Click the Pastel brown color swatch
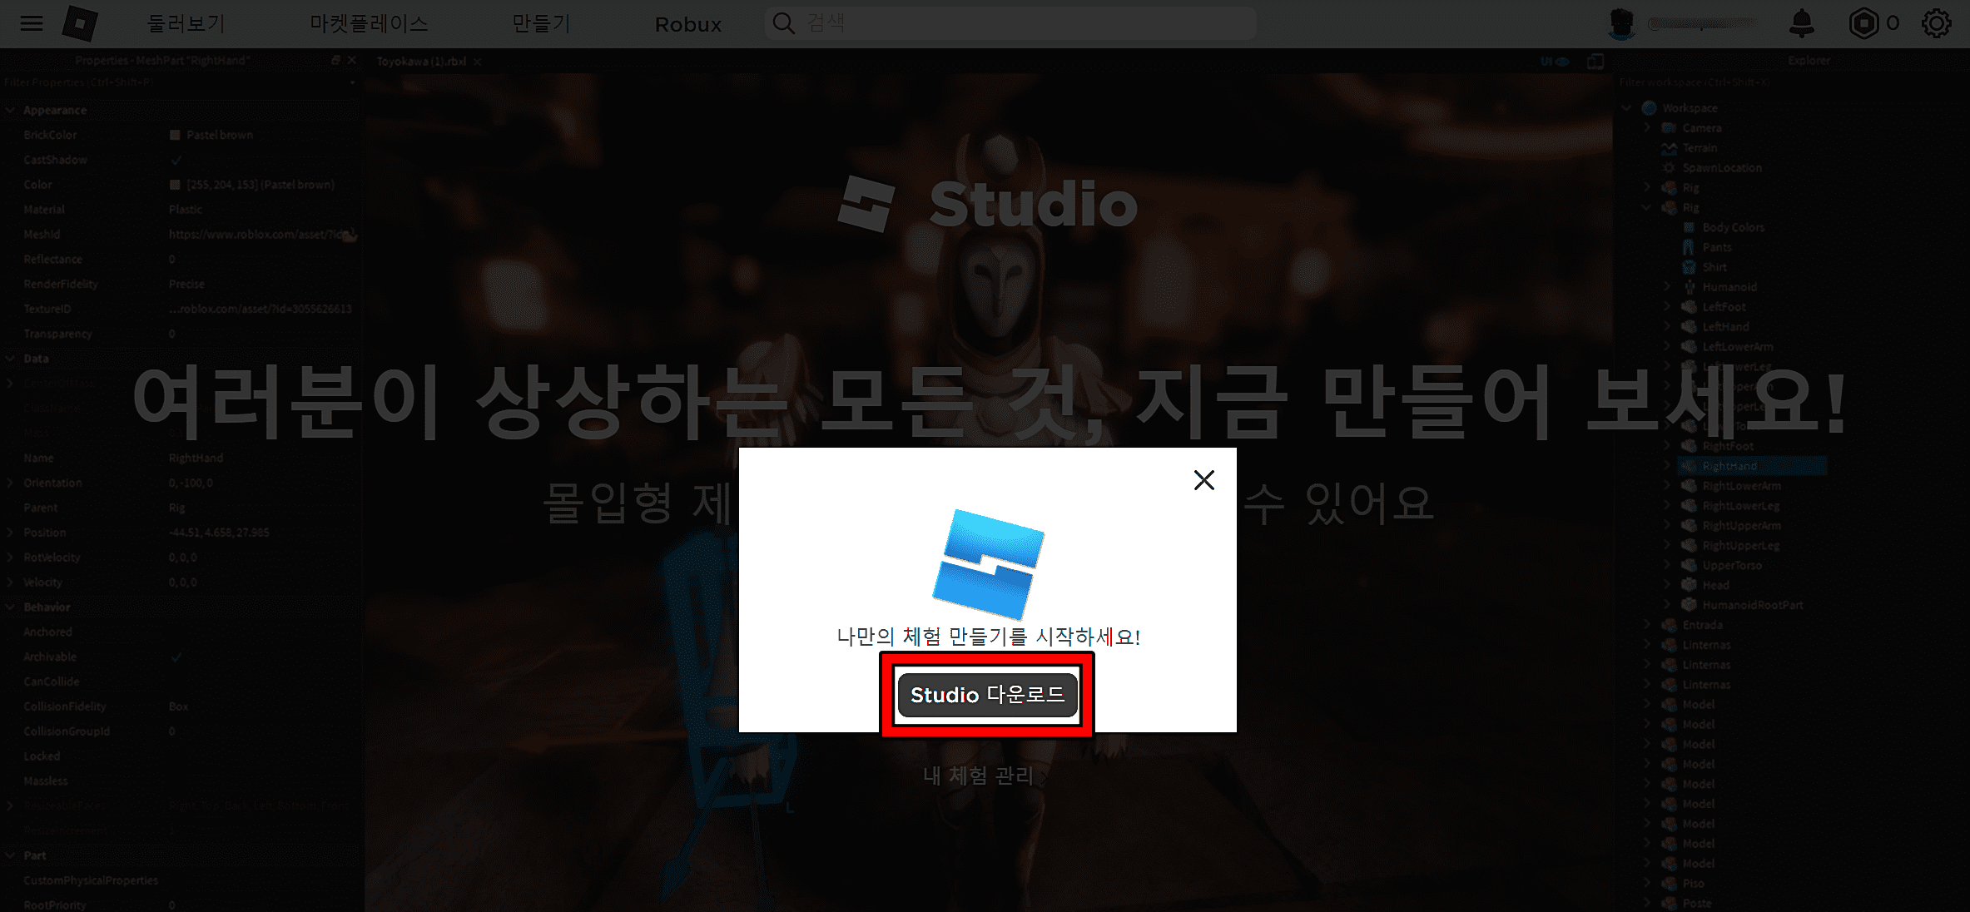The width and height of the screenshot is (1970, 912). click(x=174, y=134)
